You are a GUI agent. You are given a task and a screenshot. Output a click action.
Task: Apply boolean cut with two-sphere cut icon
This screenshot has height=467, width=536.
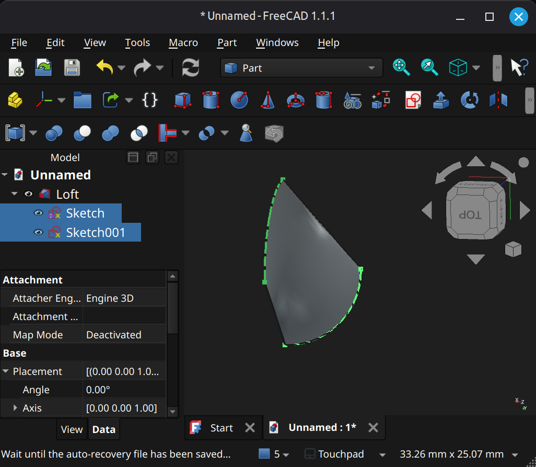coord(82,133)
